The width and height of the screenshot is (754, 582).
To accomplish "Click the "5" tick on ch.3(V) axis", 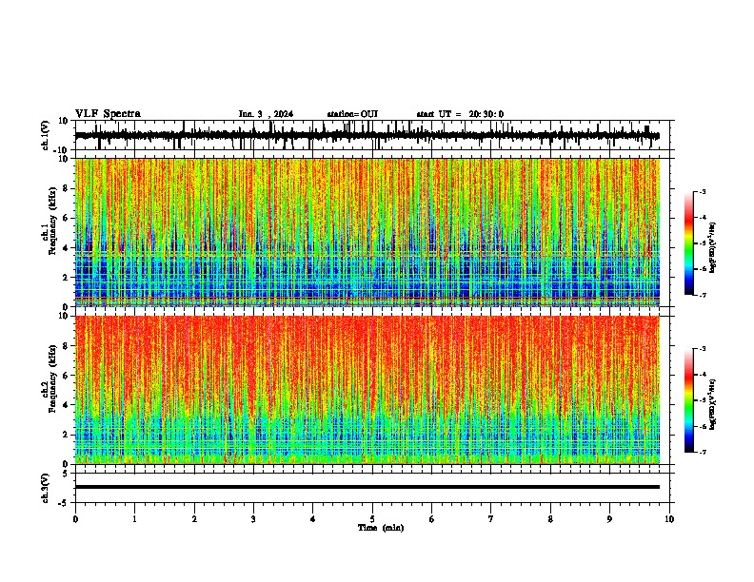I will (x=66, y=473).
